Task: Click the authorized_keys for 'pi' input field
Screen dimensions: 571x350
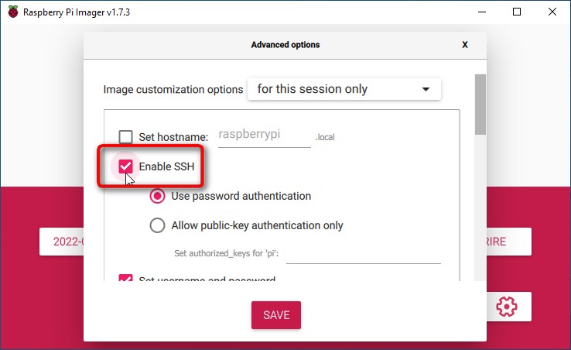Action: [364, 253]
